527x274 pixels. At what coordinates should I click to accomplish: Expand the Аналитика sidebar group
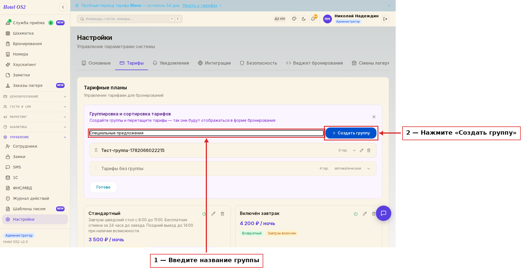[35, 127]
